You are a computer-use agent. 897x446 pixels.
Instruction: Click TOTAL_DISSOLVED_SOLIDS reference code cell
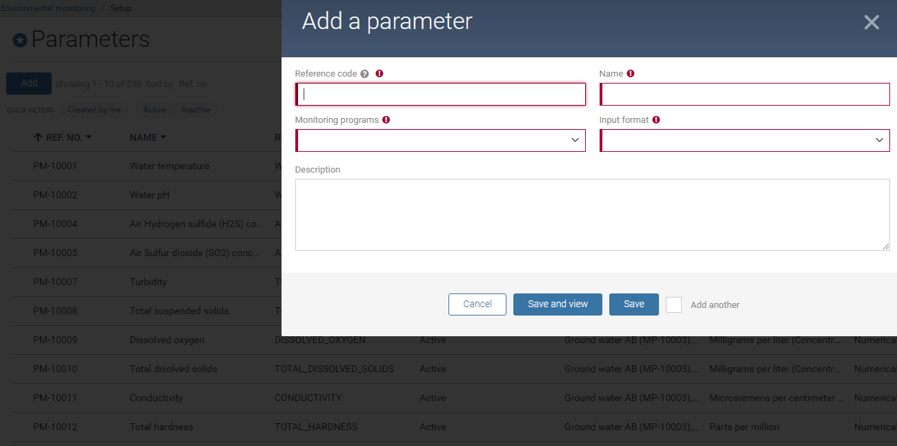click(335, 369)
